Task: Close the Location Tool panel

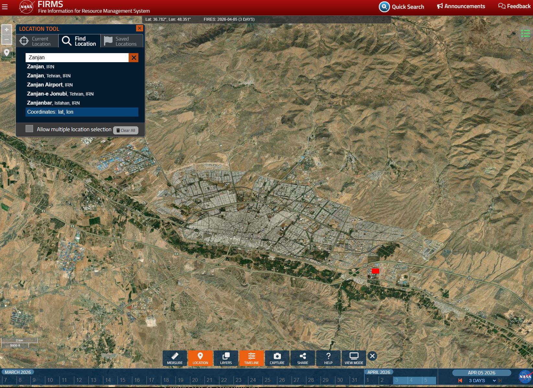Action: tap(140, 28)
